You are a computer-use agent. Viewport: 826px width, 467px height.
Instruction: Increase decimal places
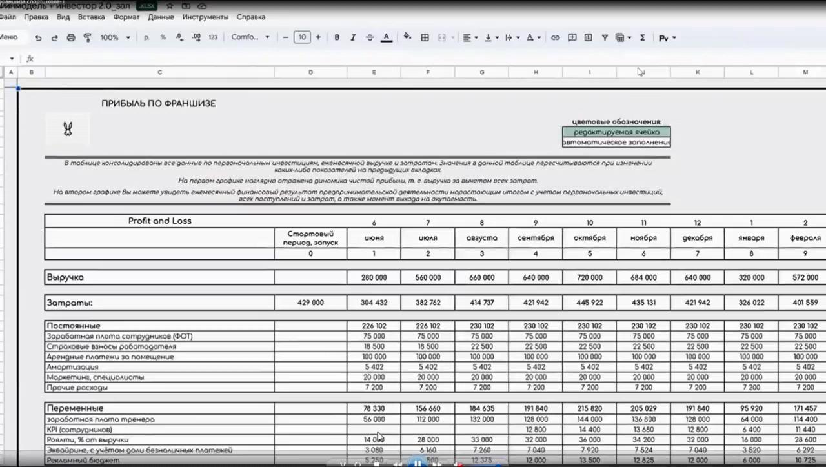pos(196,37)
